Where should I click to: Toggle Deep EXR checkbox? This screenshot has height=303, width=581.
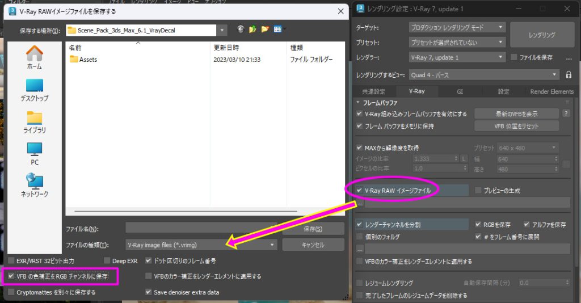coord(107,261)
